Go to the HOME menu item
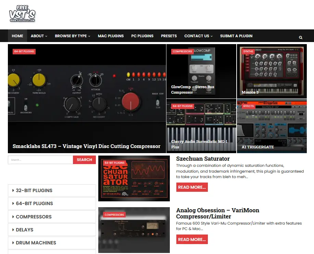314x254 pixels. [x=17, y=36]
